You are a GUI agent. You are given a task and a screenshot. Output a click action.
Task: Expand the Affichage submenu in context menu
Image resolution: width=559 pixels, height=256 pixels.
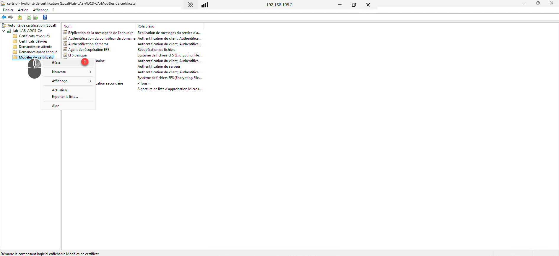[69, 81]
